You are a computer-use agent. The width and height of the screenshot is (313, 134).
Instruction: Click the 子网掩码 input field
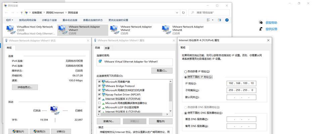241,90
